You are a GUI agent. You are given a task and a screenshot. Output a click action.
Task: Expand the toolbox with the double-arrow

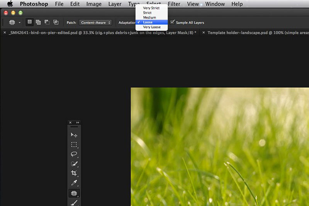(78, 123)
